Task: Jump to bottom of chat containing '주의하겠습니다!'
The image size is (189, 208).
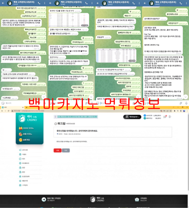Action: pos(91,97)
